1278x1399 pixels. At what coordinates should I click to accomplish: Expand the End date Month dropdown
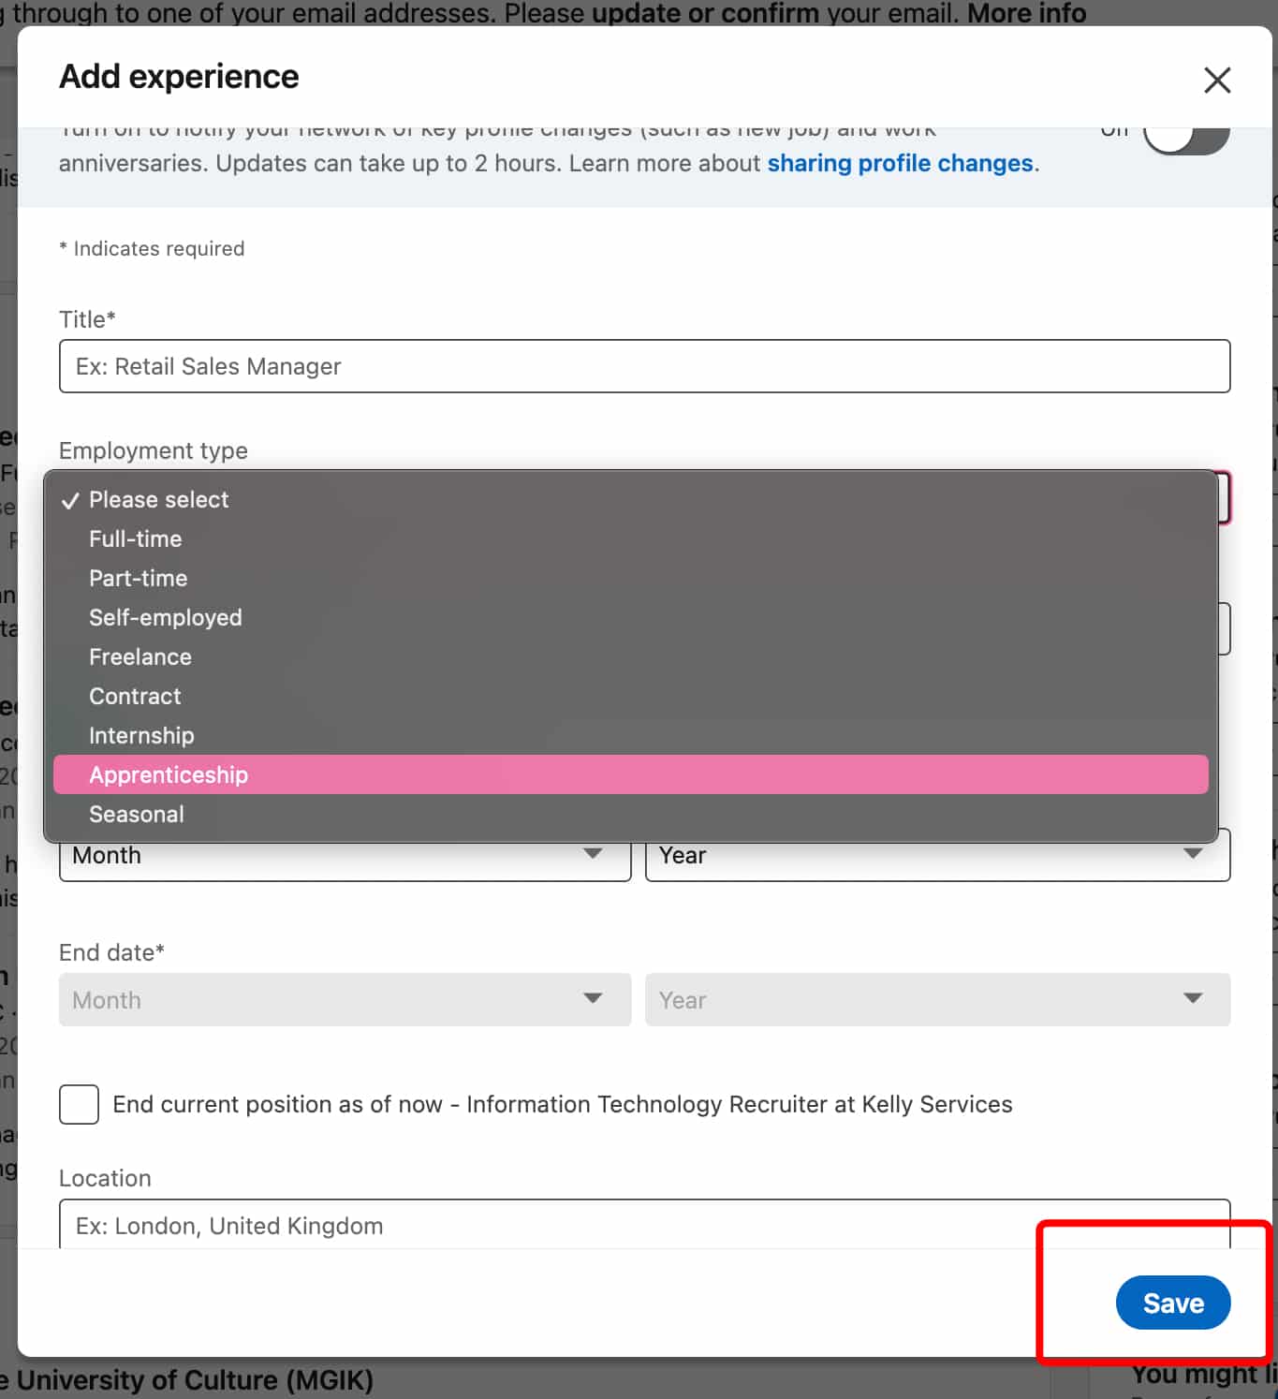point(345,1000)
